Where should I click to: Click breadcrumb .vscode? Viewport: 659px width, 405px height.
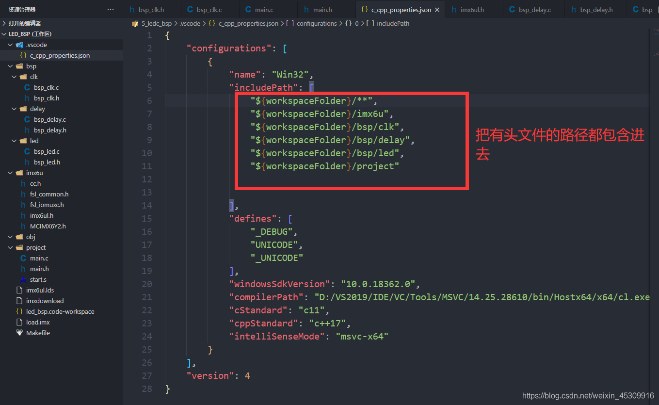(190, 23)
